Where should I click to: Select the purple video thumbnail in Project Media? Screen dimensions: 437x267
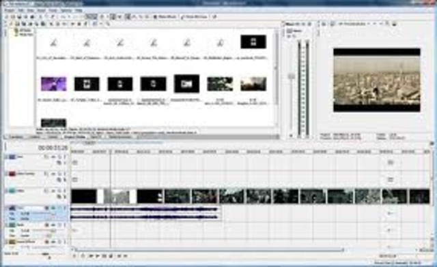click(x=53, y=84)
